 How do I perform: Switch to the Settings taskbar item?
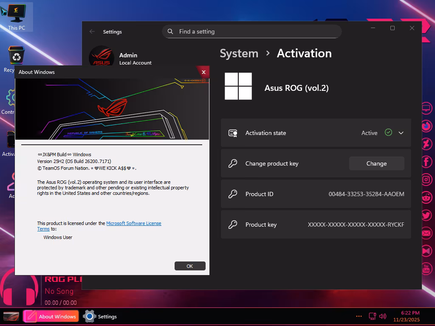(100, 316)
